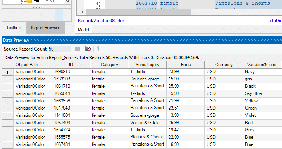This screenshot has height=149, width=282.
Task: Sort by the Variation1Color column header
Action: click(262, 65)
